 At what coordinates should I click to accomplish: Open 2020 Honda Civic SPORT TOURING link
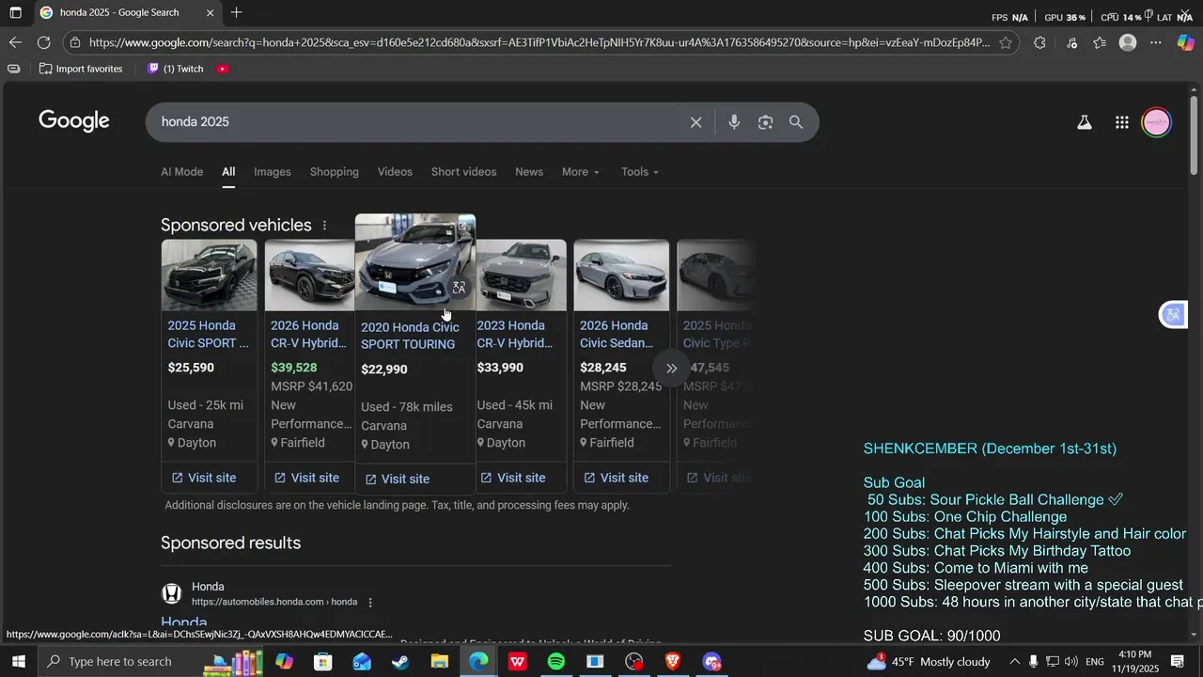(410, 336)
